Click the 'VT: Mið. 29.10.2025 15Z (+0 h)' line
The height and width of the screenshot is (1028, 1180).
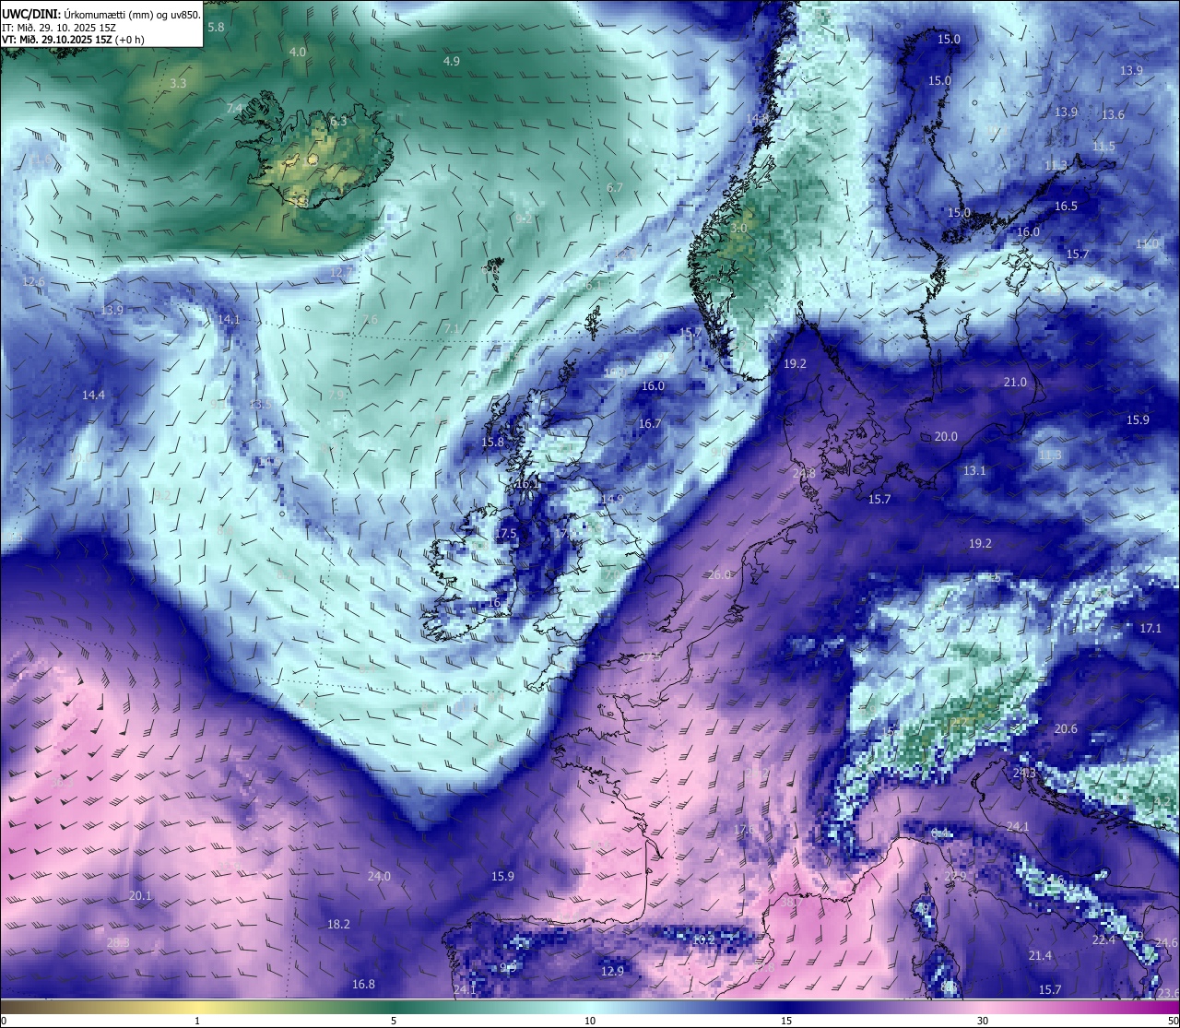click(73, 40)
